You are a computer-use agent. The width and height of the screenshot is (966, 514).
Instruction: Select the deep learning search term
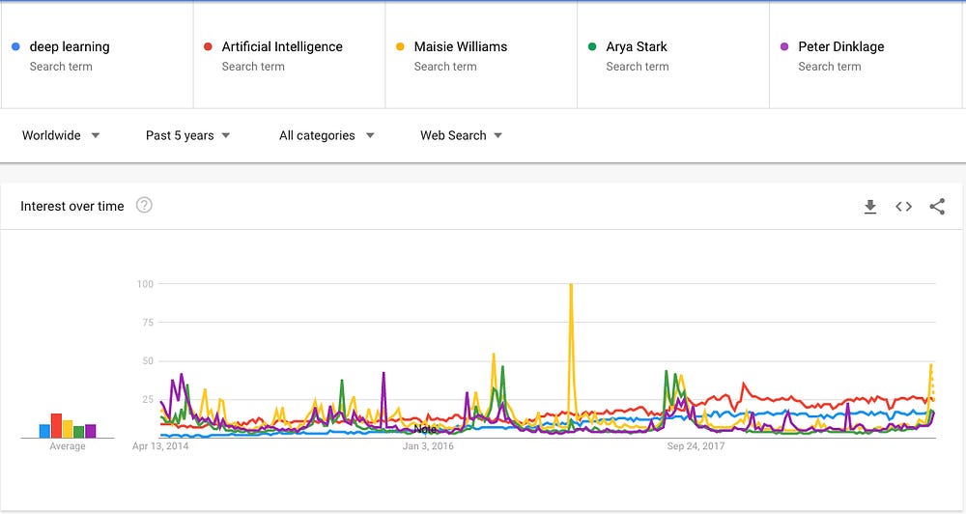(70, 46)
